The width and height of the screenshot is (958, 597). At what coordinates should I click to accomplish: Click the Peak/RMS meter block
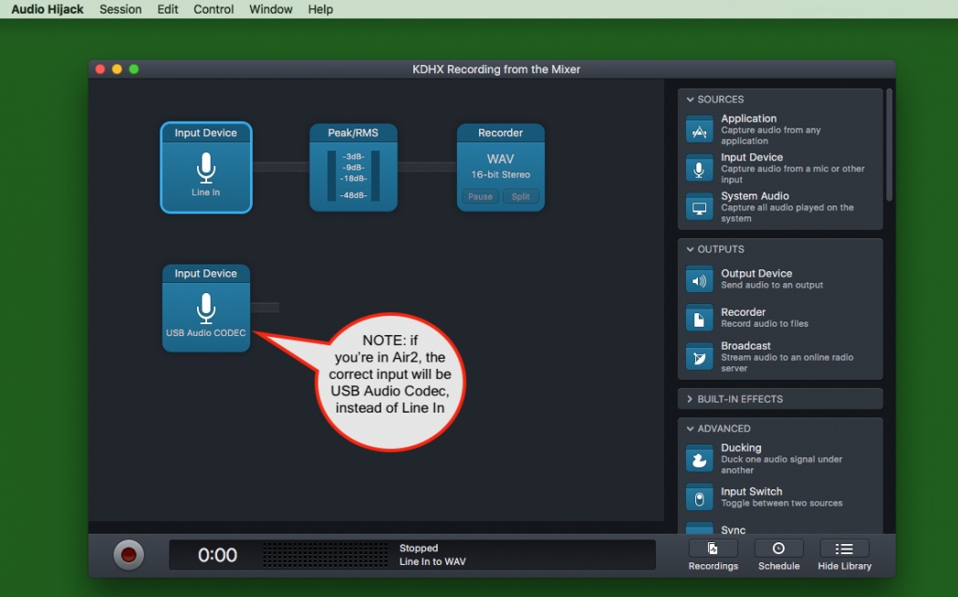pos(353,168)
